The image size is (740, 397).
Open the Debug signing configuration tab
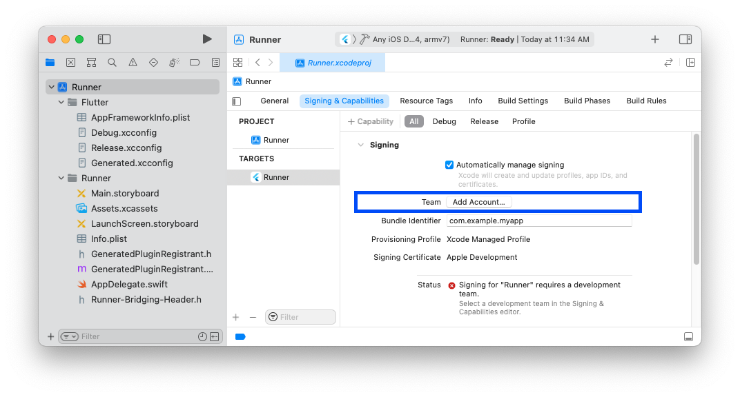click(x=444, y=121)
